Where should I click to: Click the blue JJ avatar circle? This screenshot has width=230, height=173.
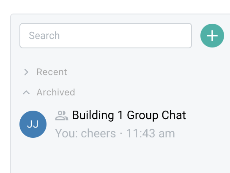[x=33, y=124]
